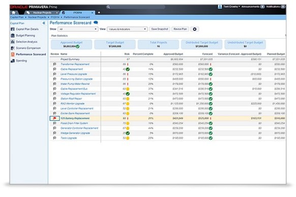This screenshot has height=197, width=296.
Task: Switch to the FY2014 tab
Action: click(78, 13)
